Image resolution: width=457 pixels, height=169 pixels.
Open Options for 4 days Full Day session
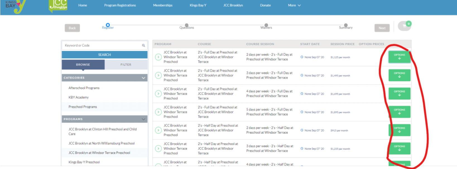click(399, 93)
